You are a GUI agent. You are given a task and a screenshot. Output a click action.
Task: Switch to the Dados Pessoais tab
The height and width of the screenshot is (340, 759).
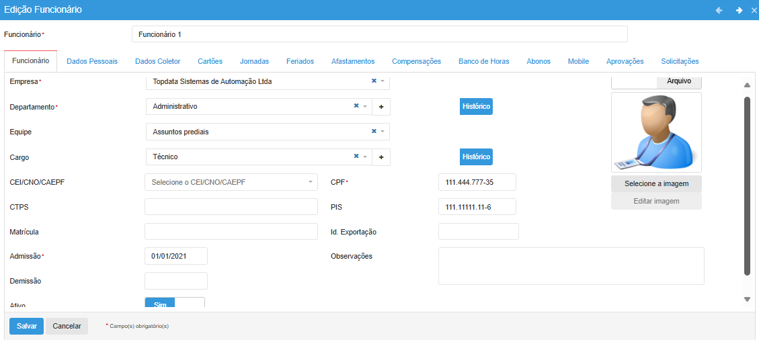[92, 61]
